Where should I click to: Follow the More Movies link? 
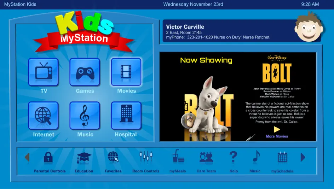click(277, 136)
